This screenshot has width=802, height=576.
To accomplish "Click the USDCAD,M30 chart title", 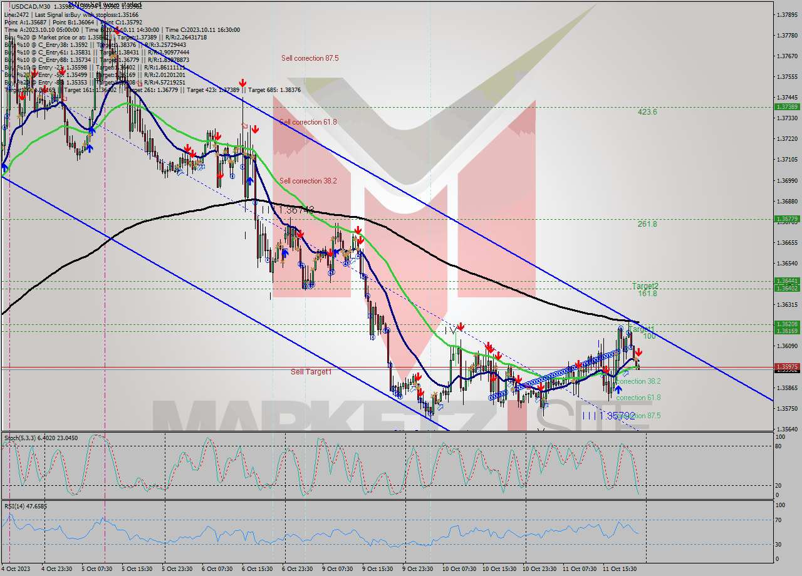I will point(31,7).
